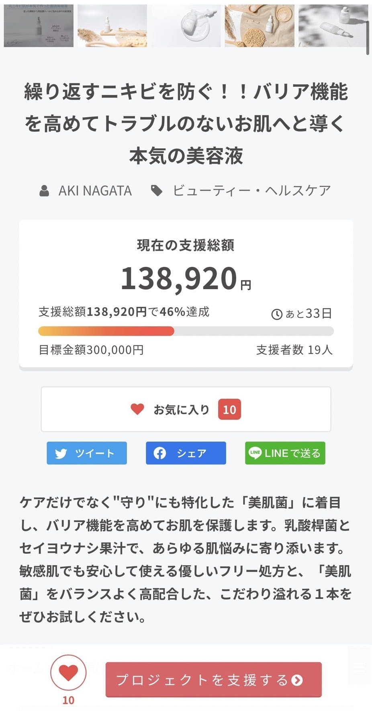Click the Twitter bird icon
Image resolution: width=372 pixels, height=711 pixels.
pos(61,454)
